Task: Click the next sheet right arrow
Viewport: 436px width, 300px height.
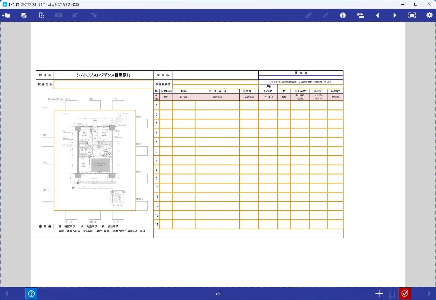Action: tap(395, 15)
